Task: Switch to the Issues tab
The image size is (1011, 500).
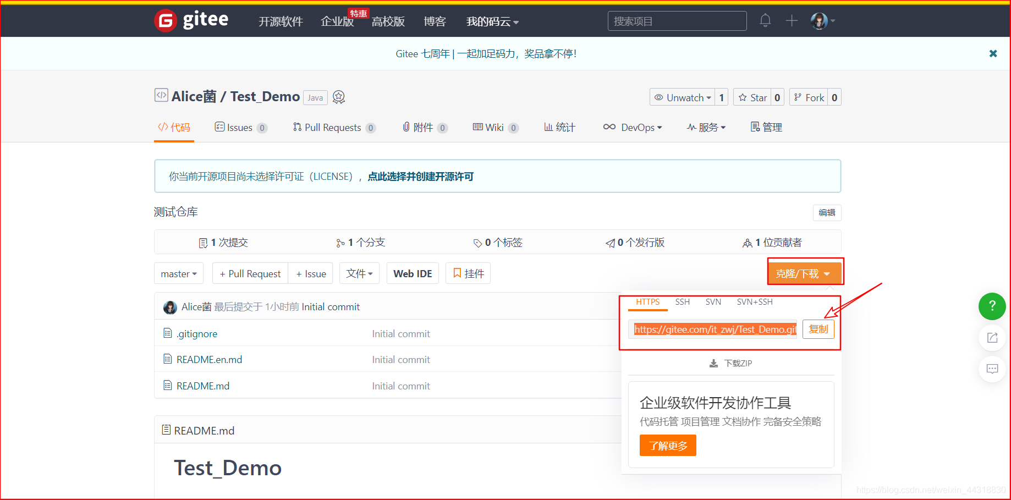Action: pyautogui.click(x=241, y=127)
